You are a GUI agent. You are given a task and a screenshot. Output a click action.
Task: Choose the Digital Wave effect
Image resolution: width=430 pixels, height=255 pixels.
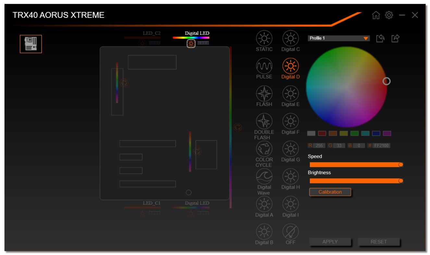264,176
